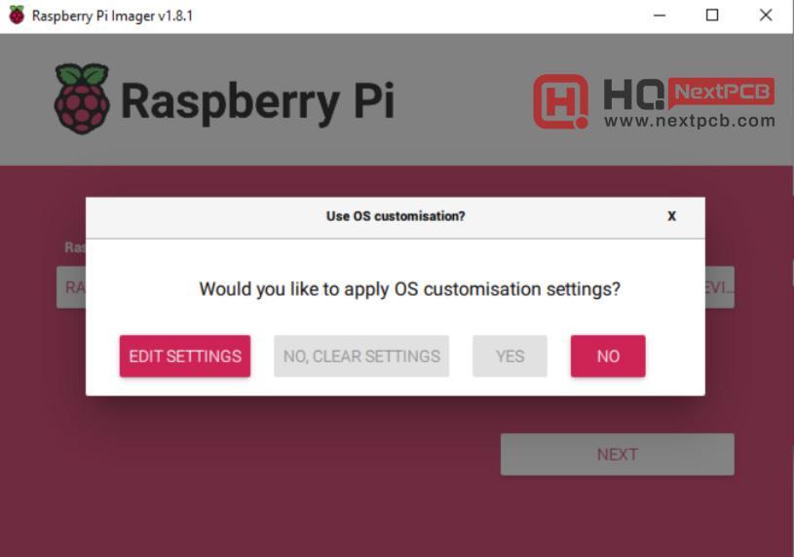Click the partially hidden device button on left
The width and height of the screenshot is (794, 557).
coord(71,287)
